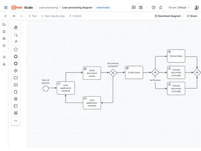Open the Help question mark icon
201x151 pixels.
[154, 8]
